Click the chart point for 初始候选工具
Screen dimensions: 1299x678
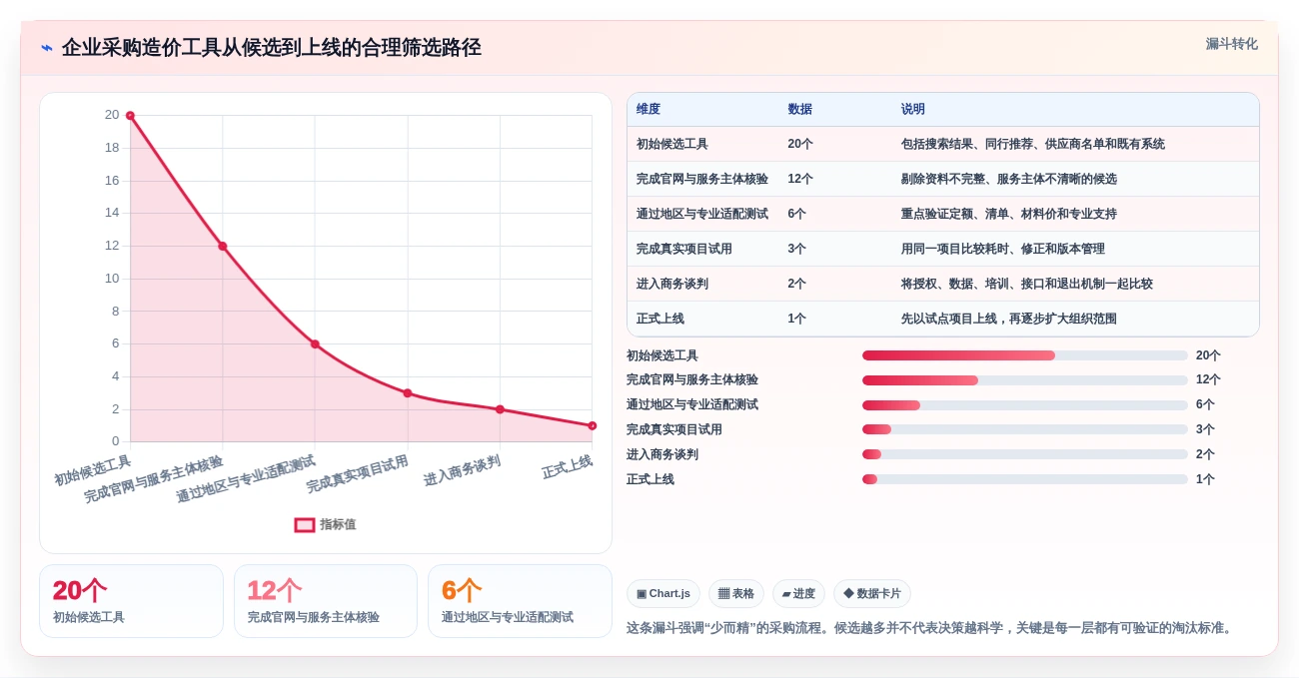130,116
